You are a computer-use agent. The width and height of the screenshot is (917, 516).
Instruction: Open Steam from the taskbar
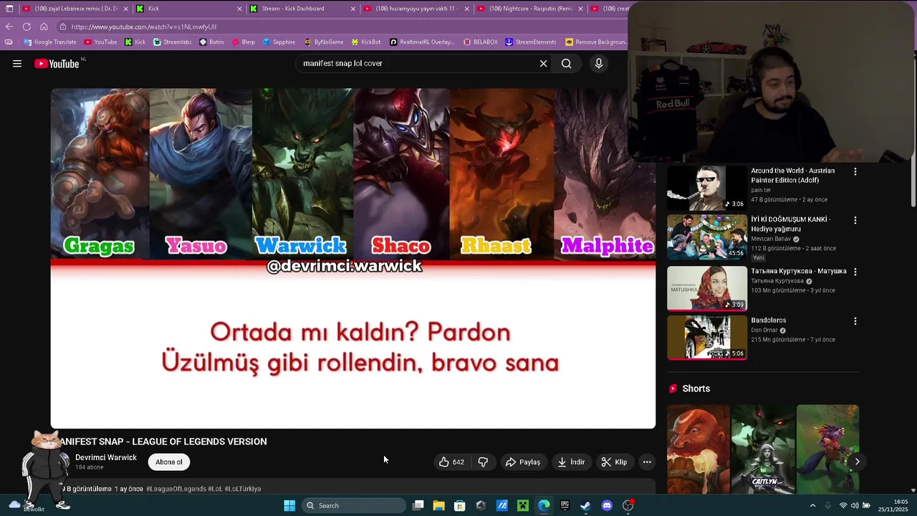pos(585,505)
